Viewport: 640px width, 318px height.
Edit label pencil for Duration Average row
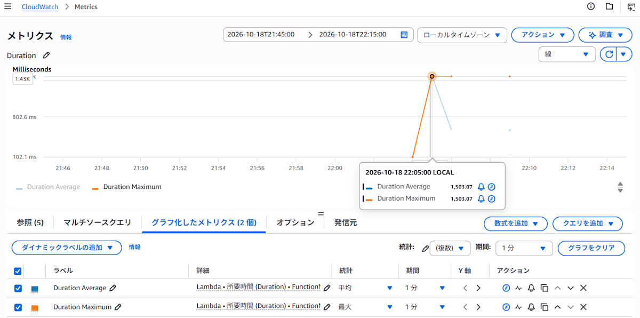(113, 288)
